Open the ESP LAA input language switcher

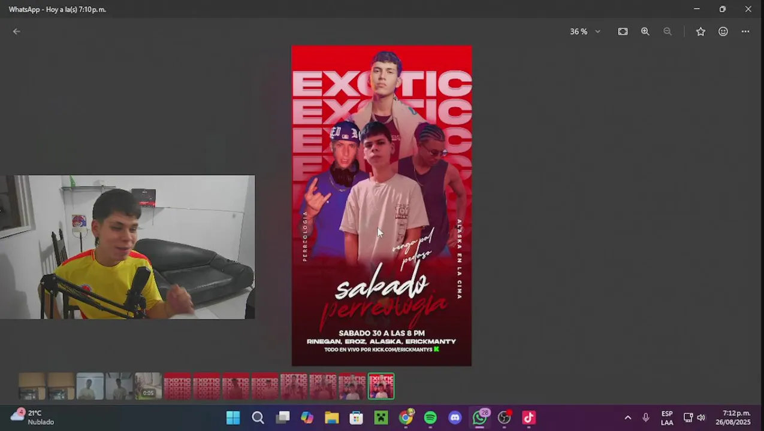click(666, 418)
